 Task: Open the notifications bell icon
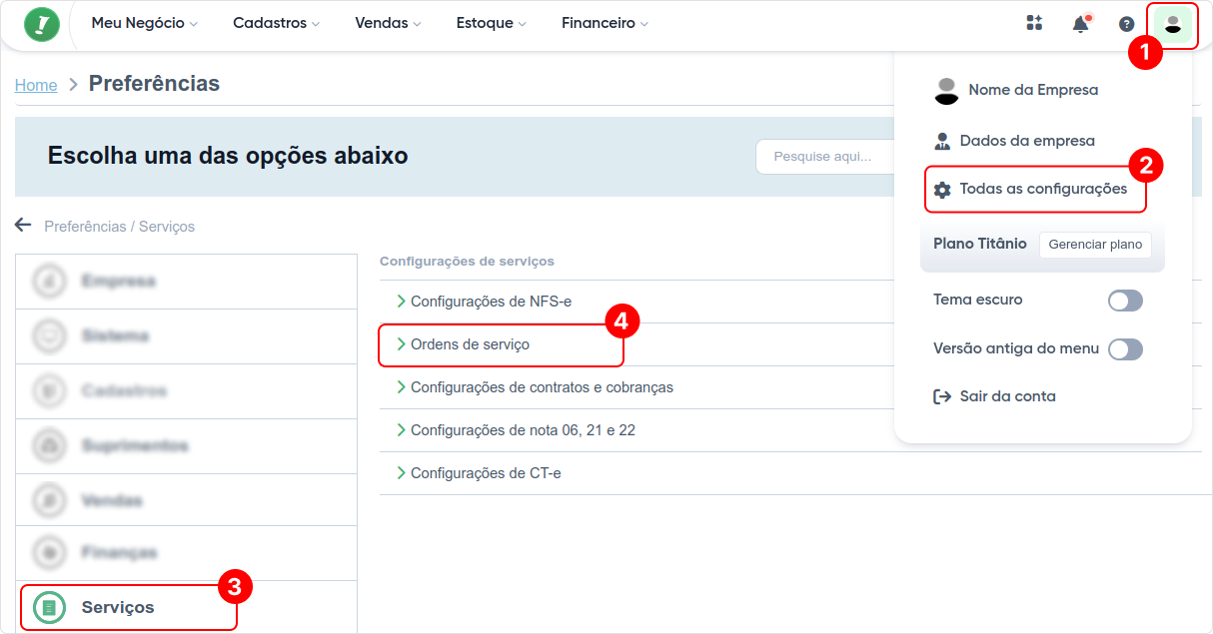click(x=1080, y=24)
